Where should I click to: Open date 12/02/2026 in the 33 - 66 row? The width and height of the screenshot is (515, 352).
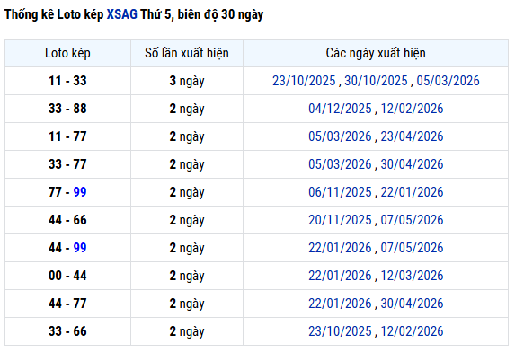[x=412, y=331]
